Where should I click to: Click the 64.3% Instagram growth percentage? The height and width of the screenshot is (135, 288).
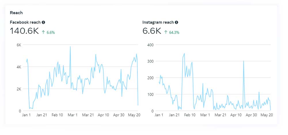click(x=174, y=32)
